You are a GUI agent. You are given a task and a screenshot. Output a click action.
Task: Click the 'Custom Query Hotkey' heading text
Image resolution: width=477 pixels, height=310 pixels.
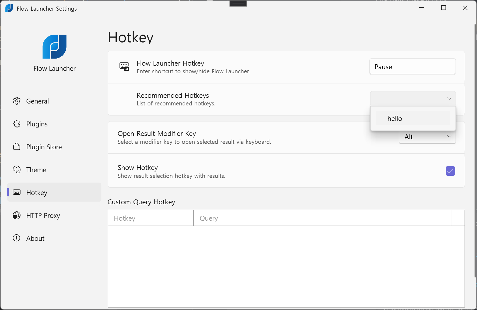click(x=141, y=202)
